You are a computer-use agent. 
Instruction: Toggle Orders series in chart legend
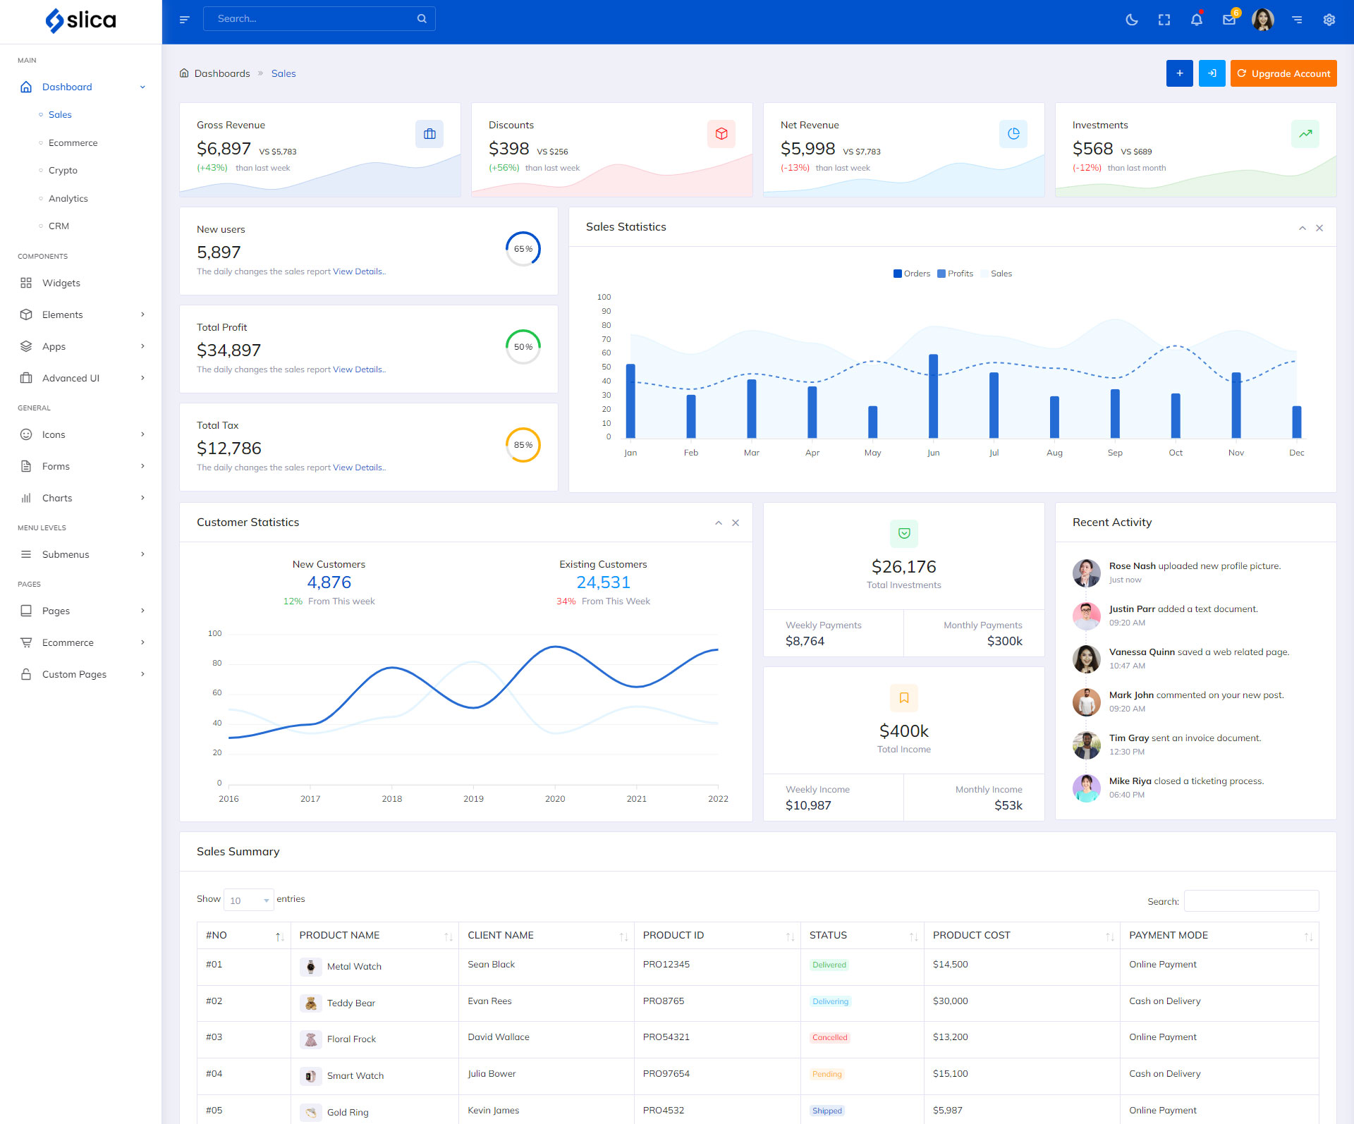tap(911, 274)
